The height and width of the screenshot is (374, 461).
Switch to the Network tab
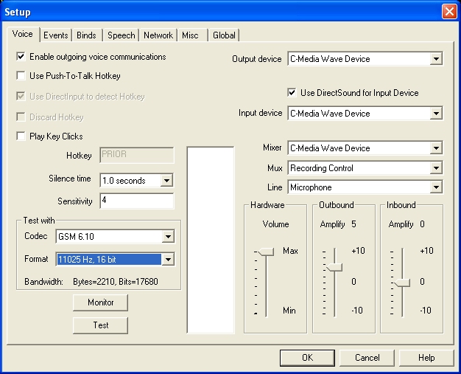158,35
